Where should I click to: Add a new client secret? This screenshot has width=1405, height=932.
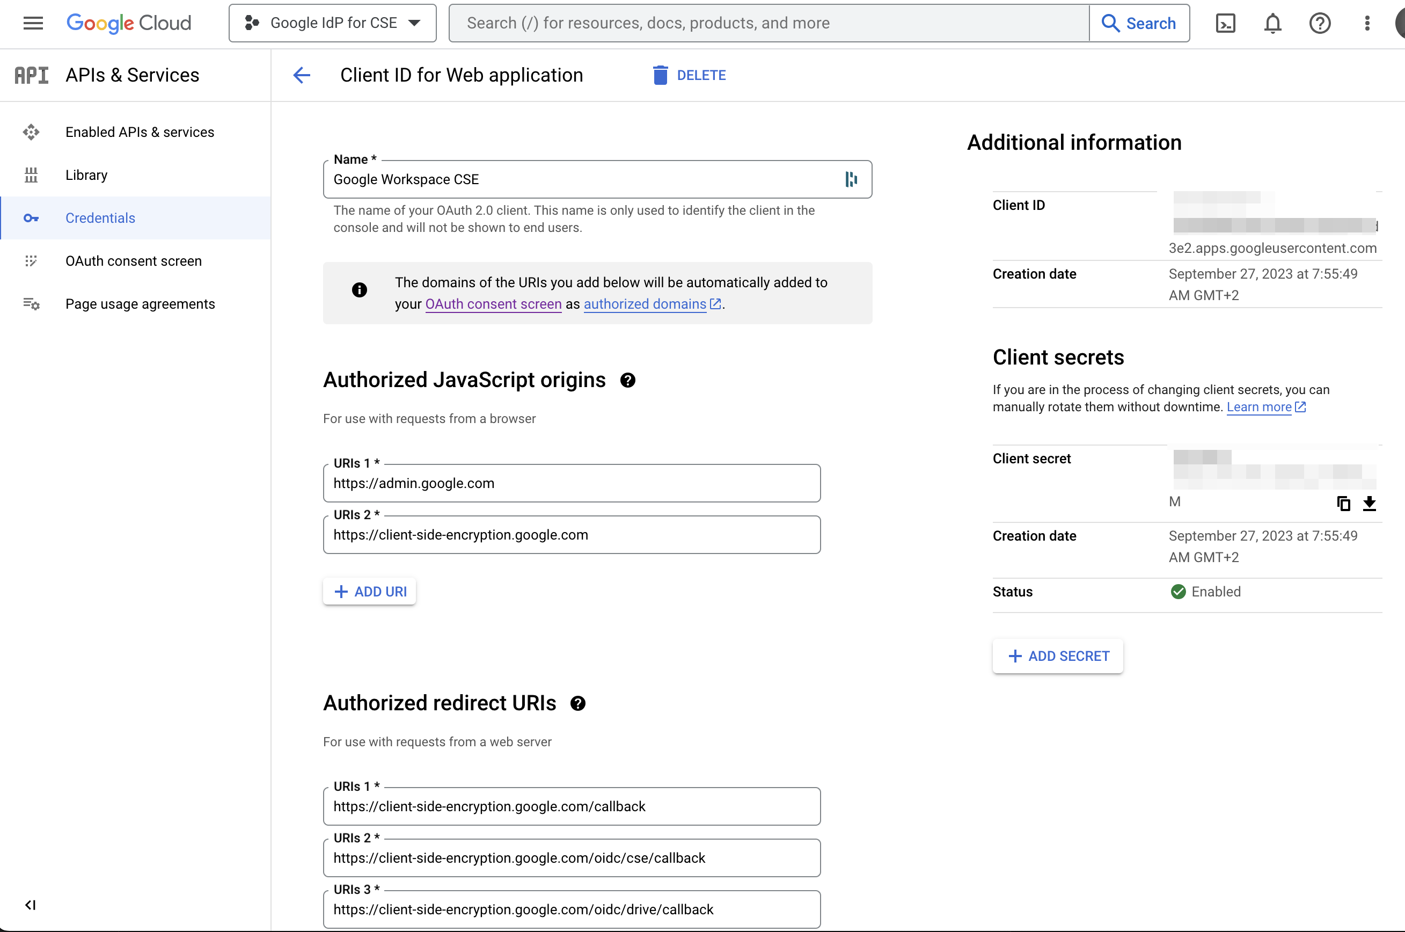[x=1057, y=656]
